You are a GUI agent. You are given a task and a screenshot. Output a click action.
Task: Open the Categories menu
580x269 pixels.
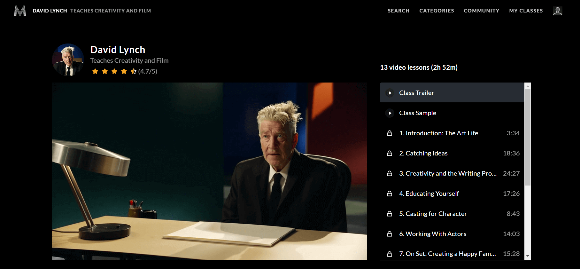point(437,11)
